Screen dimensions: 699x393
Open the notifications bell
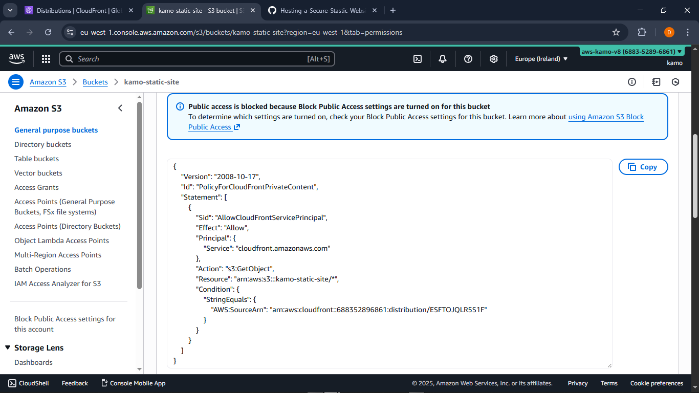(x=442, y=59)
